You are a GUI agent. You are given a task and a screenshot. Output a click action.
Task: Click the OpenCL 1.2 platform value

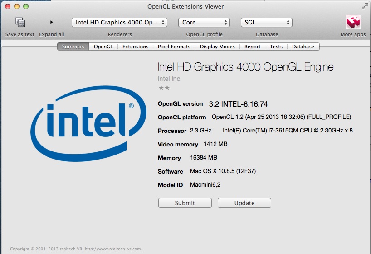(x=281, y=117)
